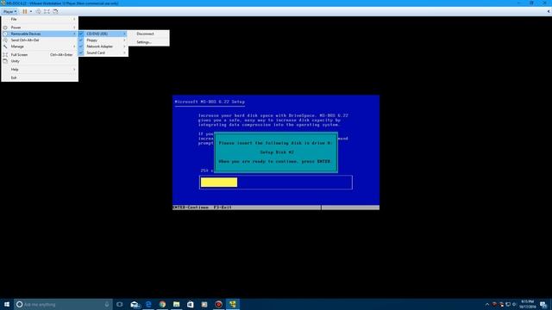
Task: Click the VMware Player taskbar icon
Action: (233, 304)
